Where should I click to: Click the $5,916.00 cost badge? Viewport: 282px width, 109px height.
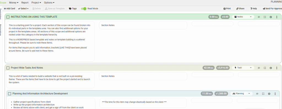pos(223,68)
